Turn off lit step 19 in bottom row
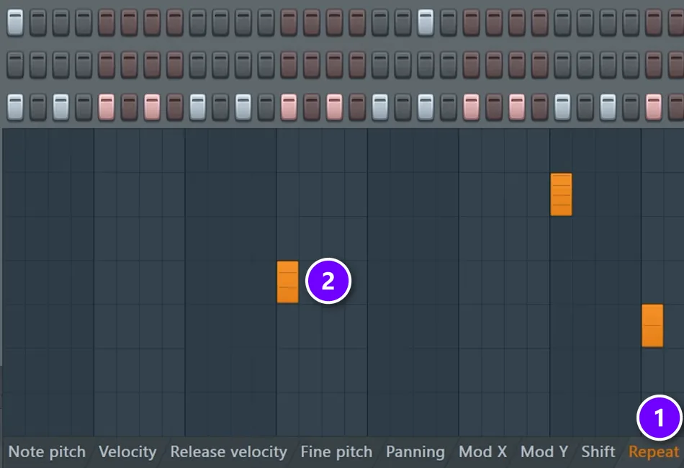Screen dimensions: 684x468 [x=426, y=107]
